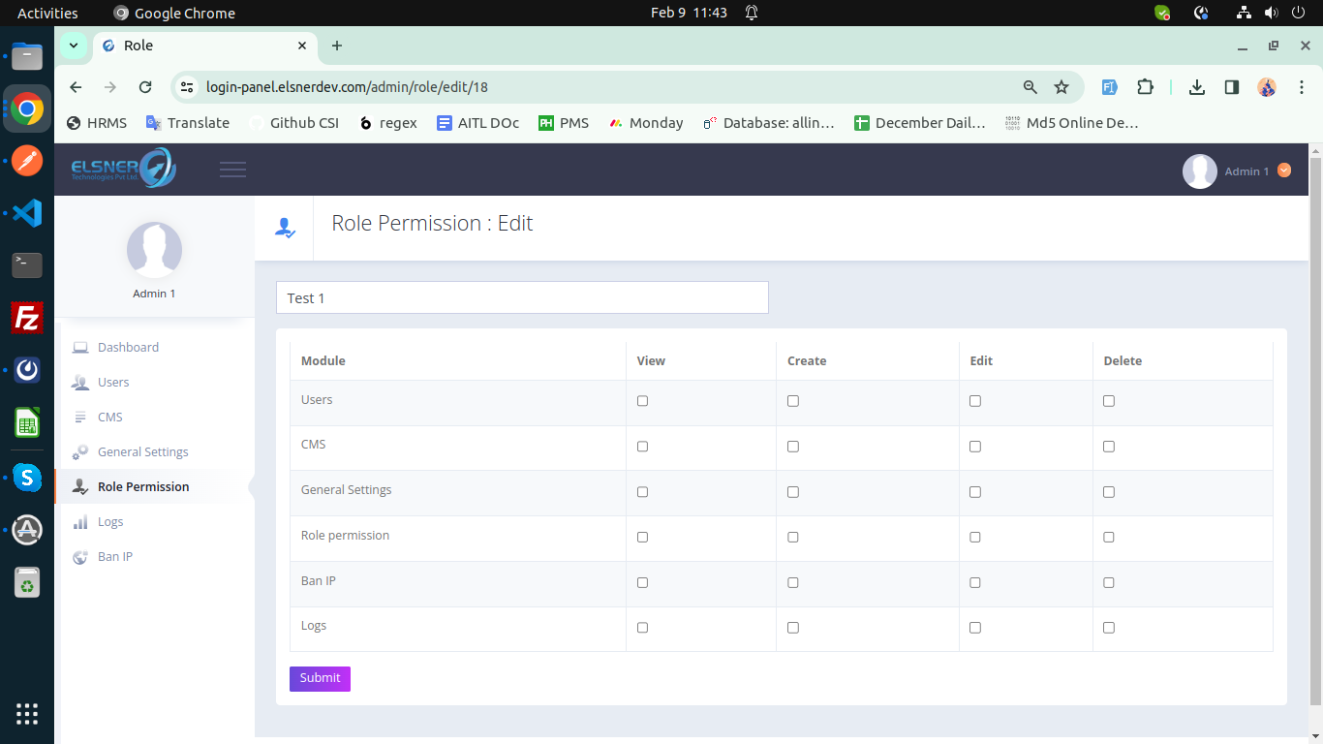Open the Users section via its icon
This screenshot has height=744, width=1323.
pos(79,382)
